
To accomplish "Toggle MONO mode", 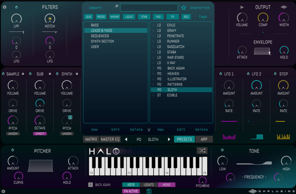I will 166,185.
